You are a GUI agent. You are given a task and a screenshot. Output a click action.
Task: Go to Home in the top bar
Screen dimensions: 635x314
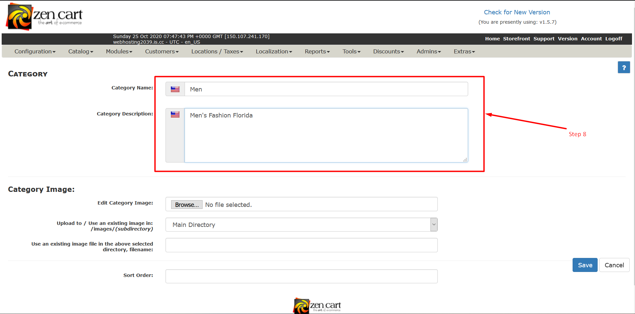pyautogui.click(x=493, y=39)
